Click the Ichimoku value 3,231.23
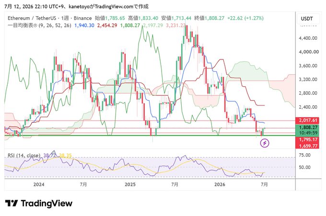The width and height of the screenshot is (326, 216). click(x=176, y=25)
